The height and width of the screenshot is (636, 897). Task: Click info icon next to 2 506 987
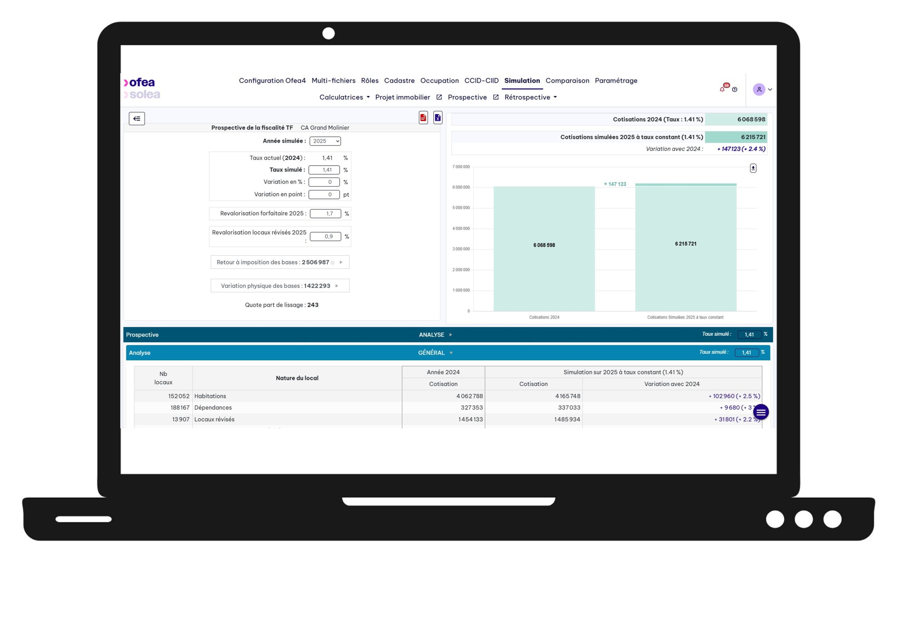pyautogui.click(x=333, y=263)
